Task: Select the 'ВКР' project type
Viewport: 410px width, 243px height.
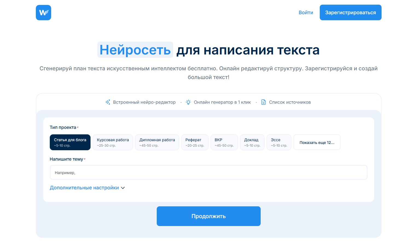Action: (x=224, y=142)
